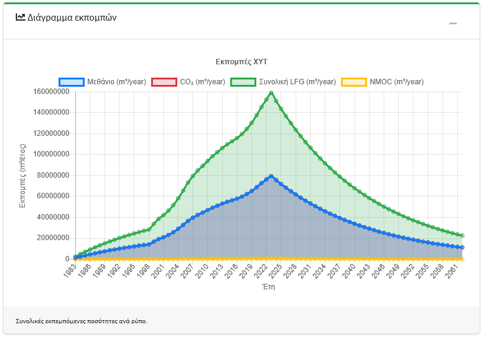Screen dimensions: 485x342
Task: Click the final yellow NMOC data point
Action: click(462, 259)
